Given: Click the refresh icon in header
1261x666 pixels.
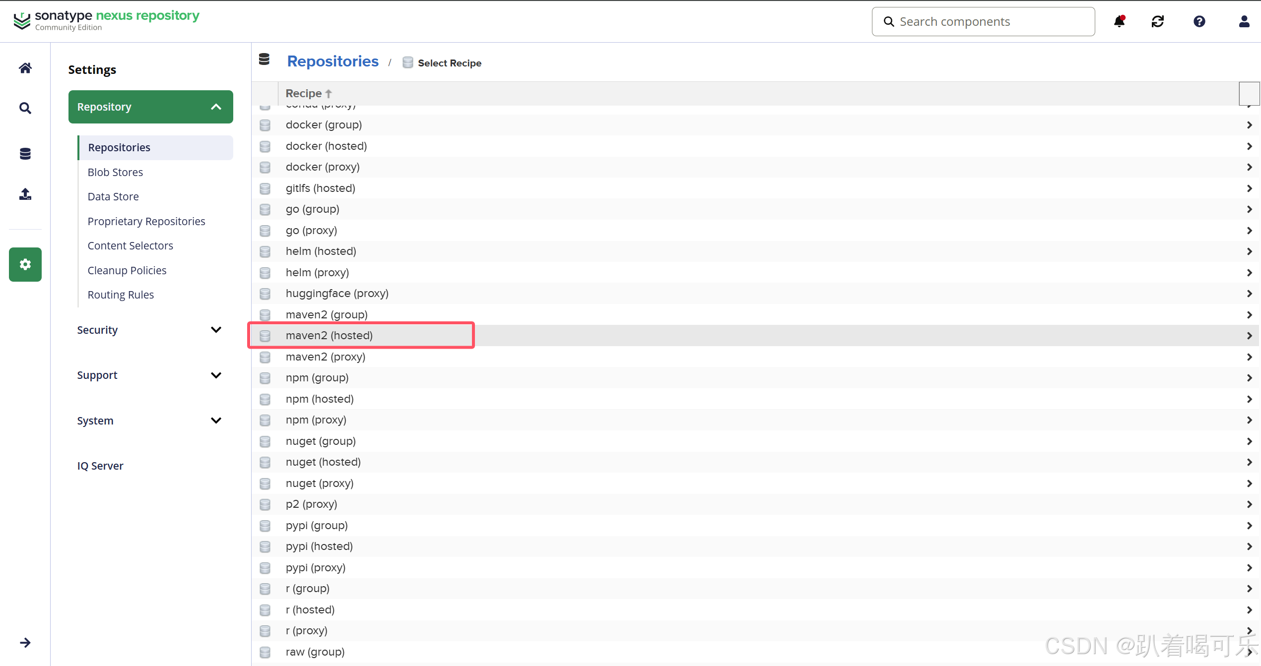Looking at the screenshot, I should pos(1158,21).
